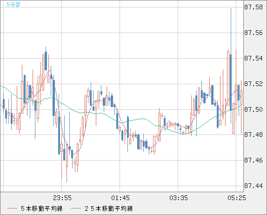Click the 5本移動平均線 legend label

click(42, 208)
